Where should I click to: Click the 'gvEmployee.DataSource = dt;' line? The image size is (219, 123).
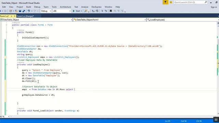(38, 95)
